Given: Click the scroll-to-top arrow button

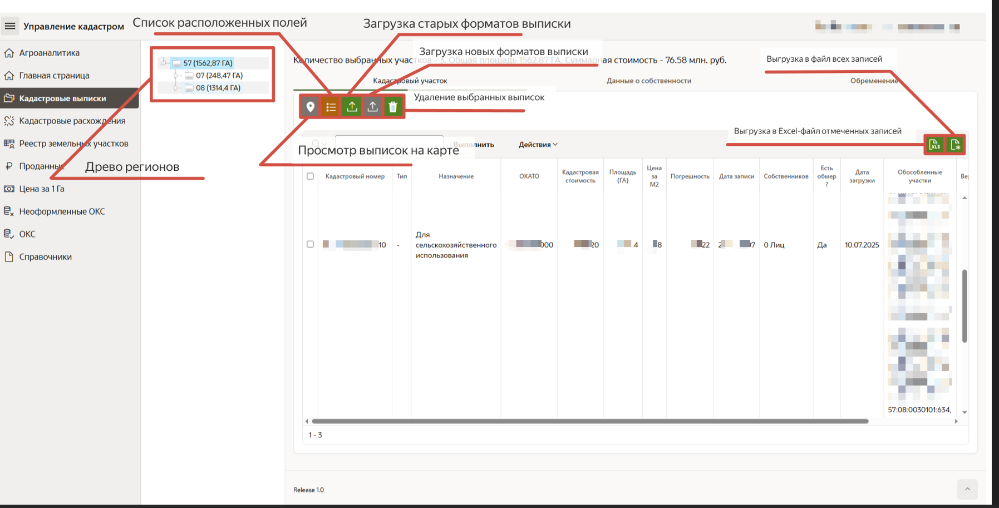Looking at the screenshot, I should (967, 489).
